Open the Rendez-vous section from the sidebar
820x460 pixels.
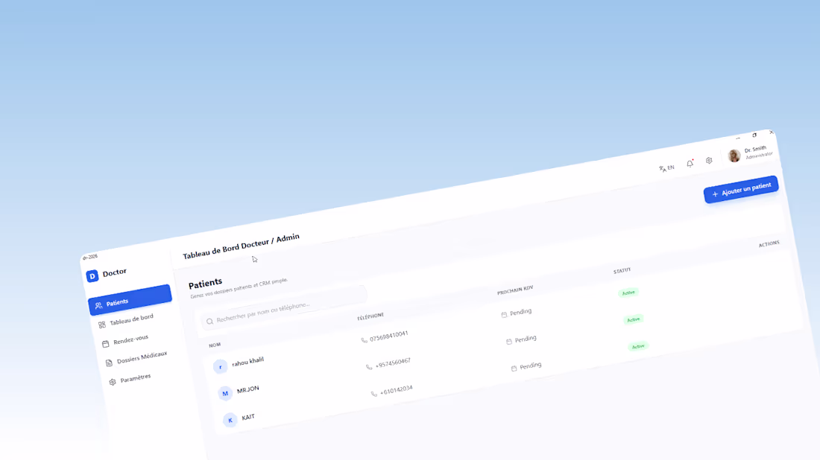[130, 341]
